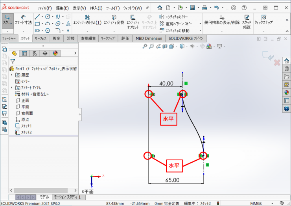Toggle the pin icon beside the menu bar
This screenshot has height=206, width=291.
tap(147, 8)
